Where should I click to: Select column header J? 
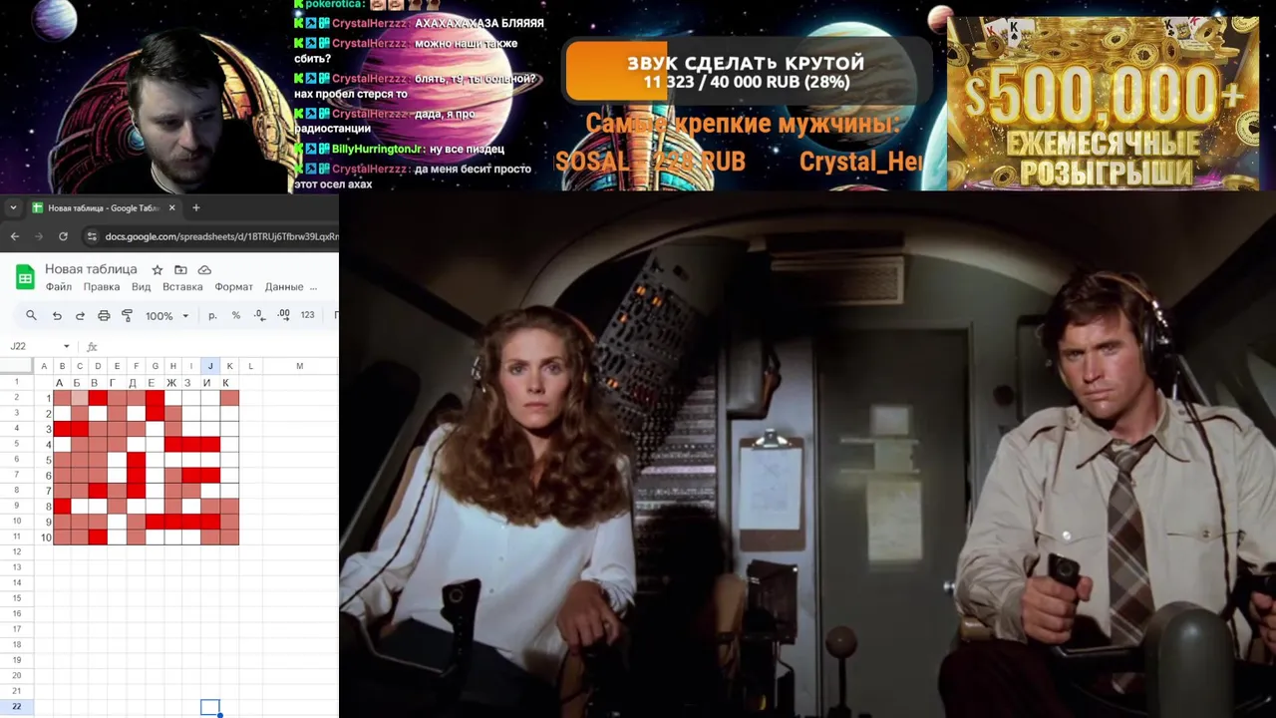tap(210, 366)
